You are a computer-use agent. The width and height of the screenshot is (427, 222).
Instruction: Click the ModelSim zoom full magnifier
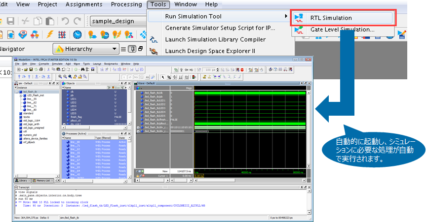tap(70, 77)
